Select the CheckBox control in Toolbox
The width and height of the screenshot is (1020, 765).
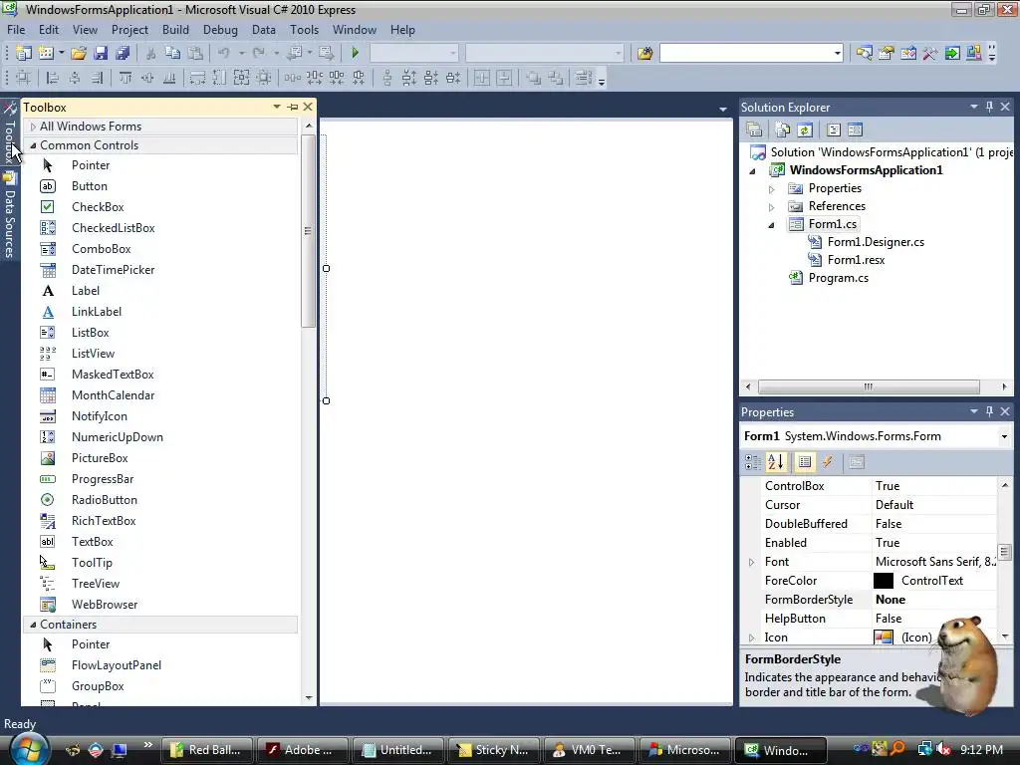98,207
